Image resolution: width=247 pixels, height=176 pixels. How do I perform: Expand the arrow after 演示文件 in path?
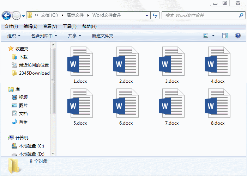88,15
